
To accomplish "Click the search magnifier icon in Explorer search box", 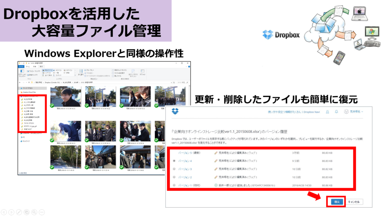I will coord(187,82).
